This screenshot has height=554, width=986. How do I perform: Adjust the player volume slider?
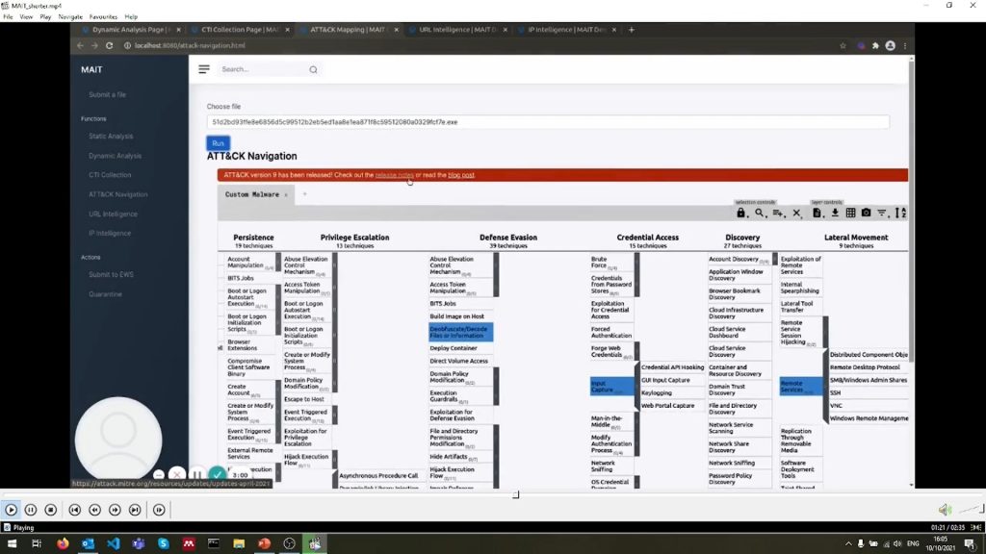point(971,510)
